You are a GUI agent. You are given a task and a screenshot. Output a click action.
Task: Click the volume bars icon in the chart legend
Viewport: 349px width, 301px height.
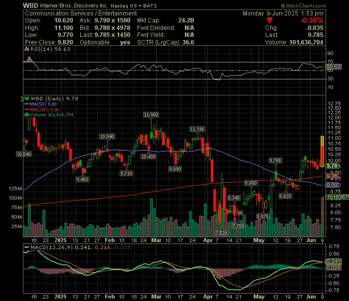click(26, 115)
